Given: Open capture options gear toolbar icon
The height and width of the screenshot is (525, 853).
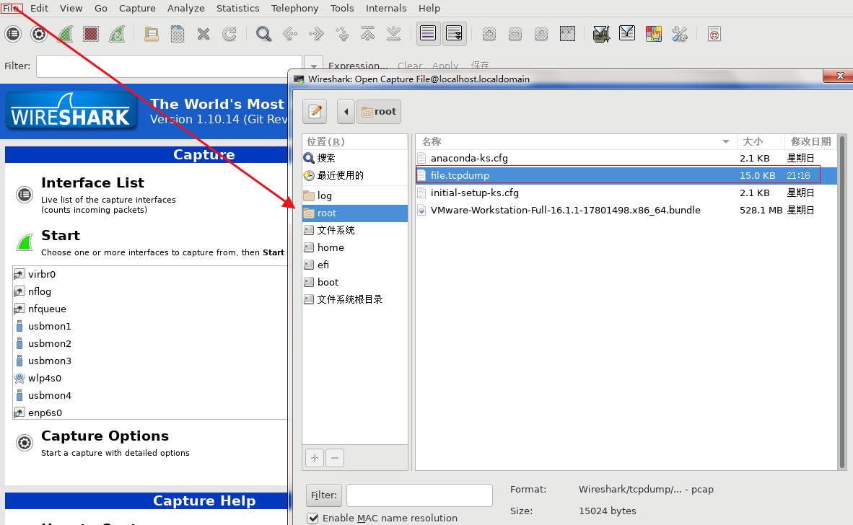Looking at the screenshot, I should [x=39, y=34].
